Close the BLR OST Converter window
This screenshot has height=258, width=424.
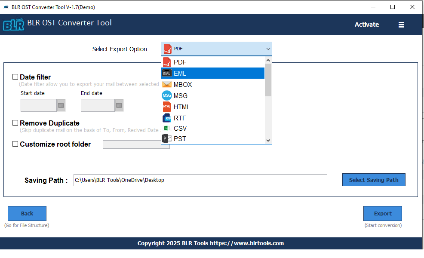coord(412,7)
